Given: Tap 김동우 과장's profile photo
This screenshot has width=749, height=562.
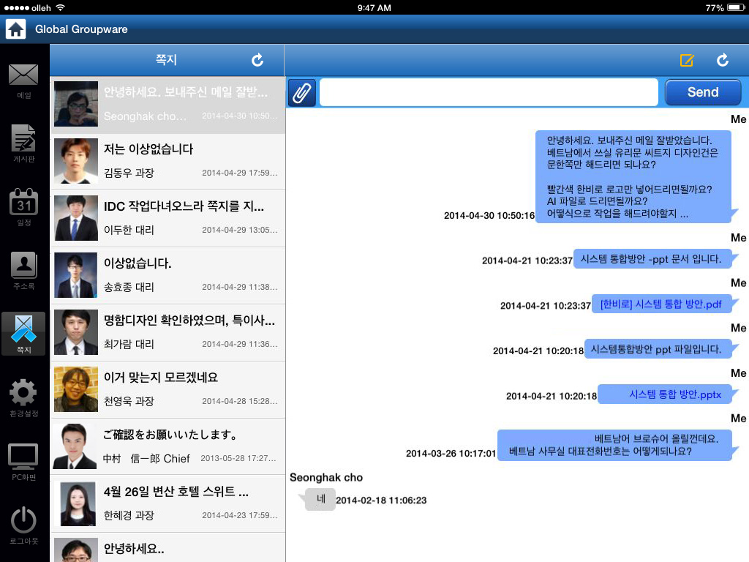Looking at the screenshot, I should coord(76,161).
